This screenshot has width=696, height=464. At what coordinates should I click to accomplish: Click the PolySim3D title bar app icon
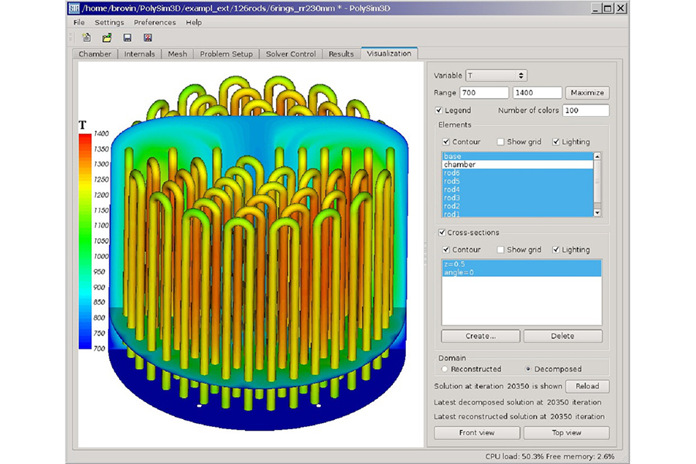(x=75, y=8)
